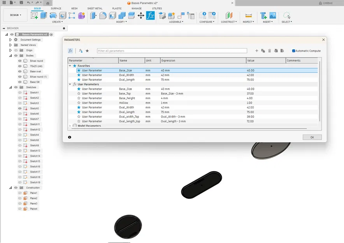Switch to the SURFACE tab
Screen dimensions: 344x243
[56, 8]
